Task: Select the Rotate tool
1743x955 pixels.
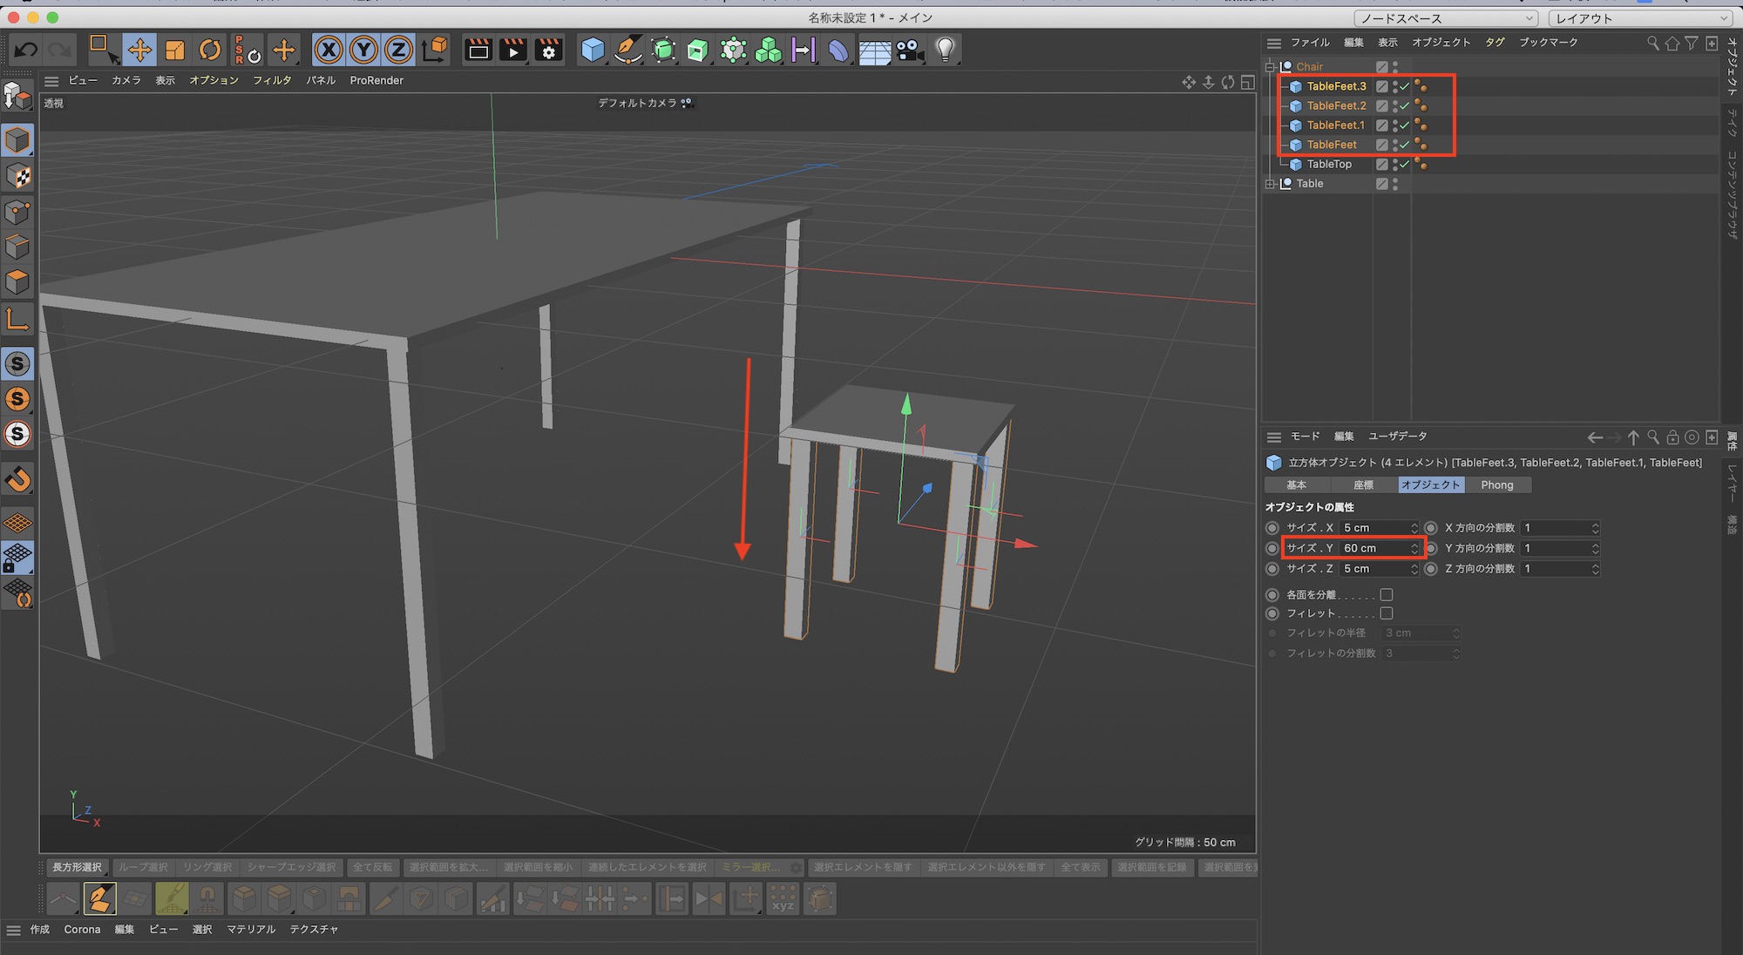Action: coord(210,50)
